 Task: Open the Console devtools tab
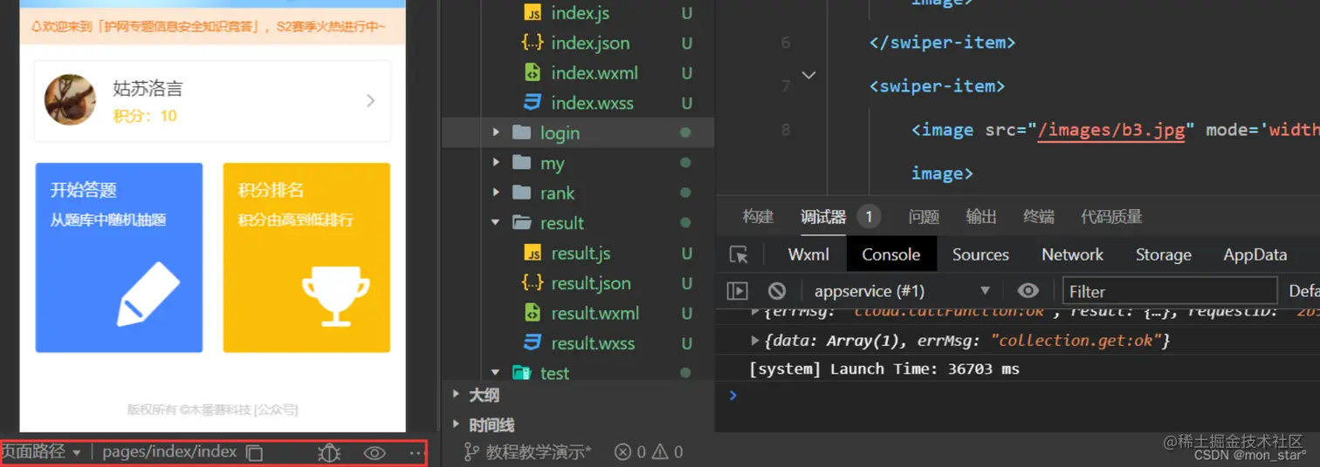(891, 254)
